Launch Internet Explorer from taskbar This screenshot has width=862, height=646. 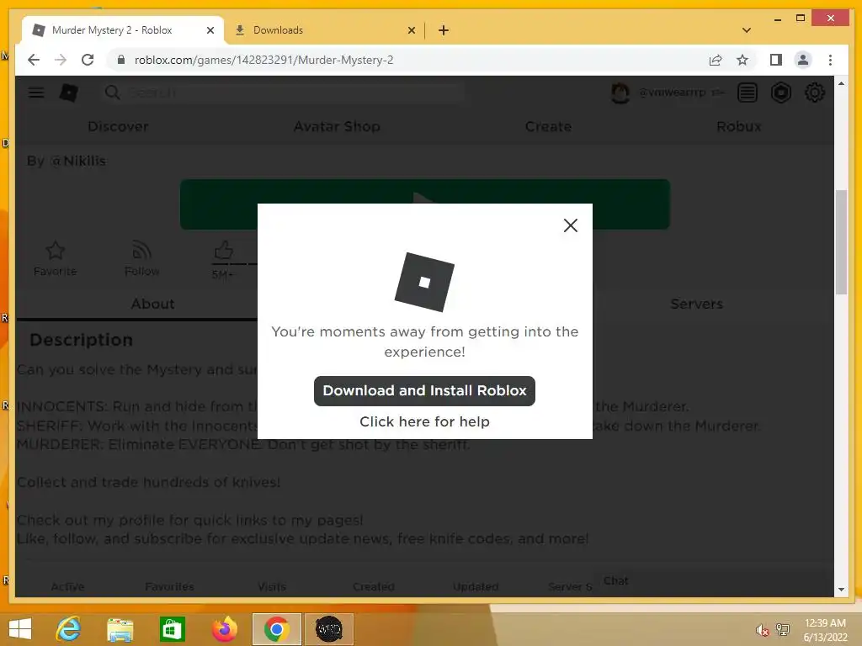coord(69,629)
